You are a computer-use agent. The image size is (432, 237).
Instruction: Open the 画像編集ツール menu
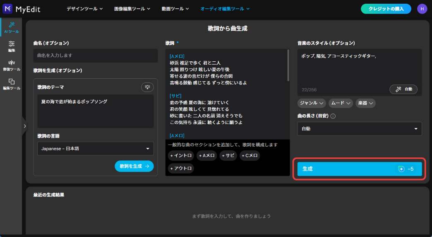132,9
